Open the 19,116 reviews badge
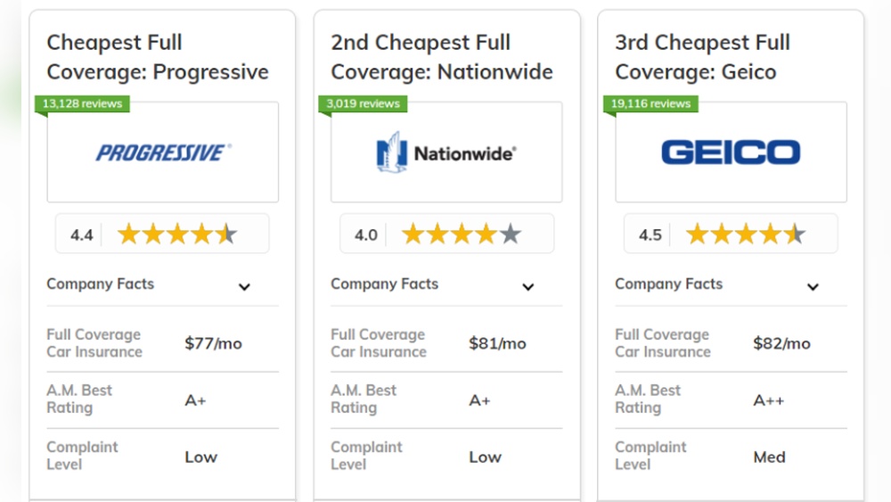891x502 pixels. [650, 103]
